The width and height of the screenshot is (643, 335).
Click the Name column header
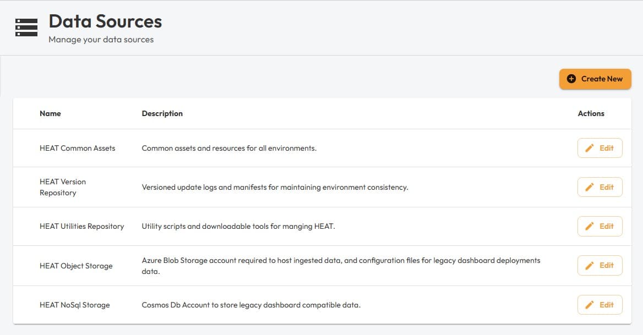coord(50,113)
